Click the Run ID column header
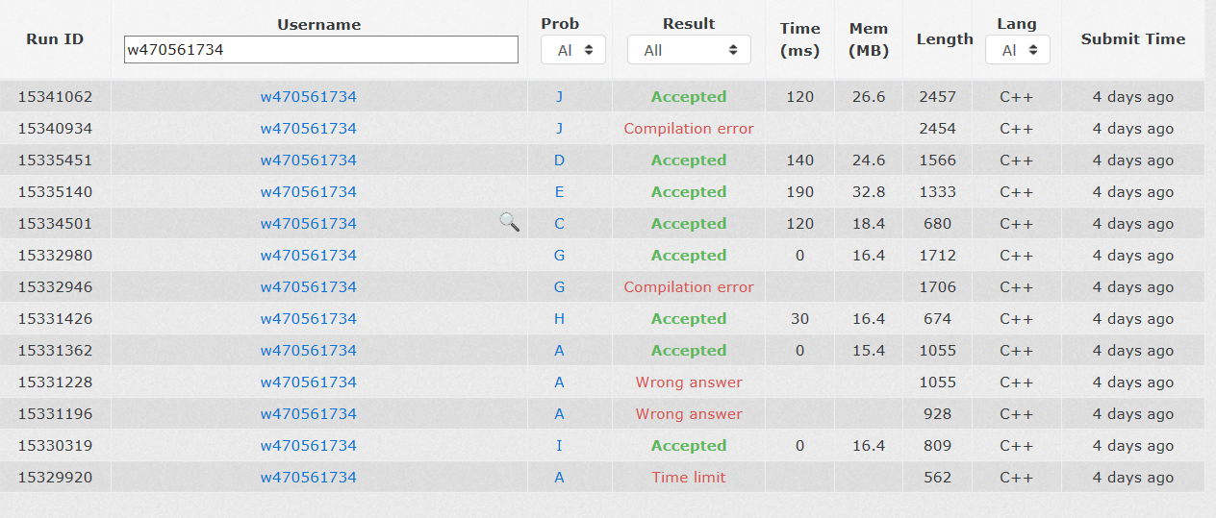 click(55, 39)
